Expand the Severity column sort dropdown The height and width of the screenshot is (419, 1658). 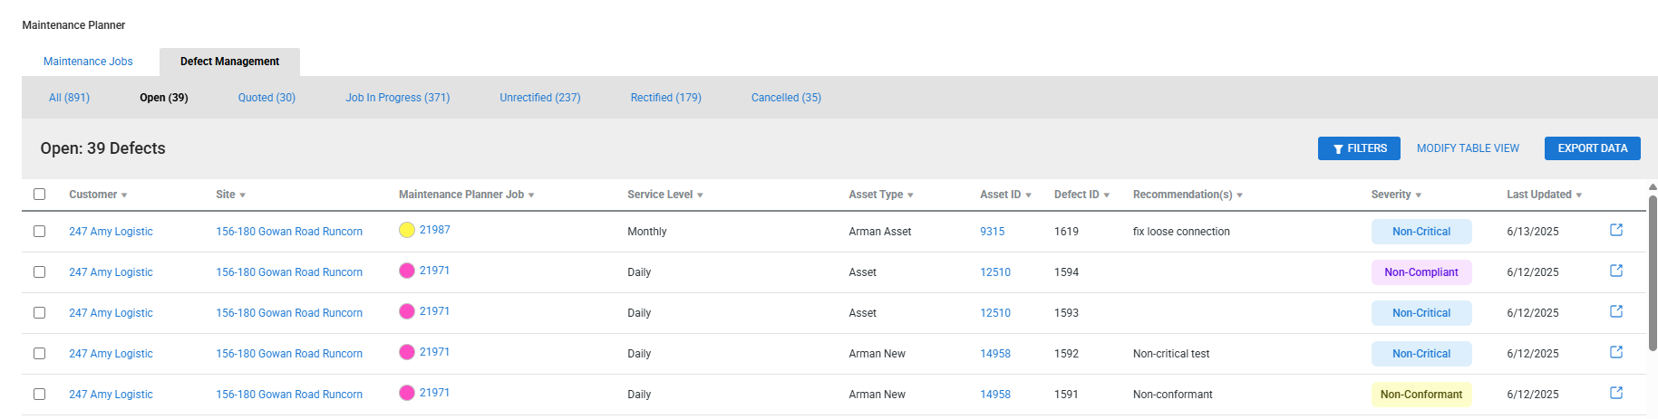(1418, 195)
